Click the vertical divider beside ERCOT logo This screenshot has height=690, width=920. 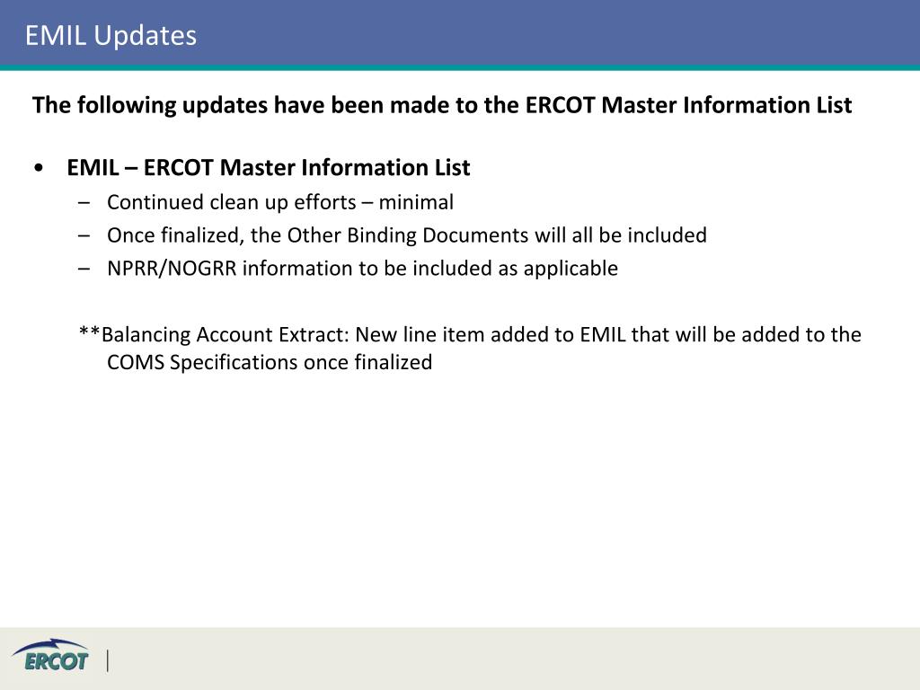click(108, 660)
